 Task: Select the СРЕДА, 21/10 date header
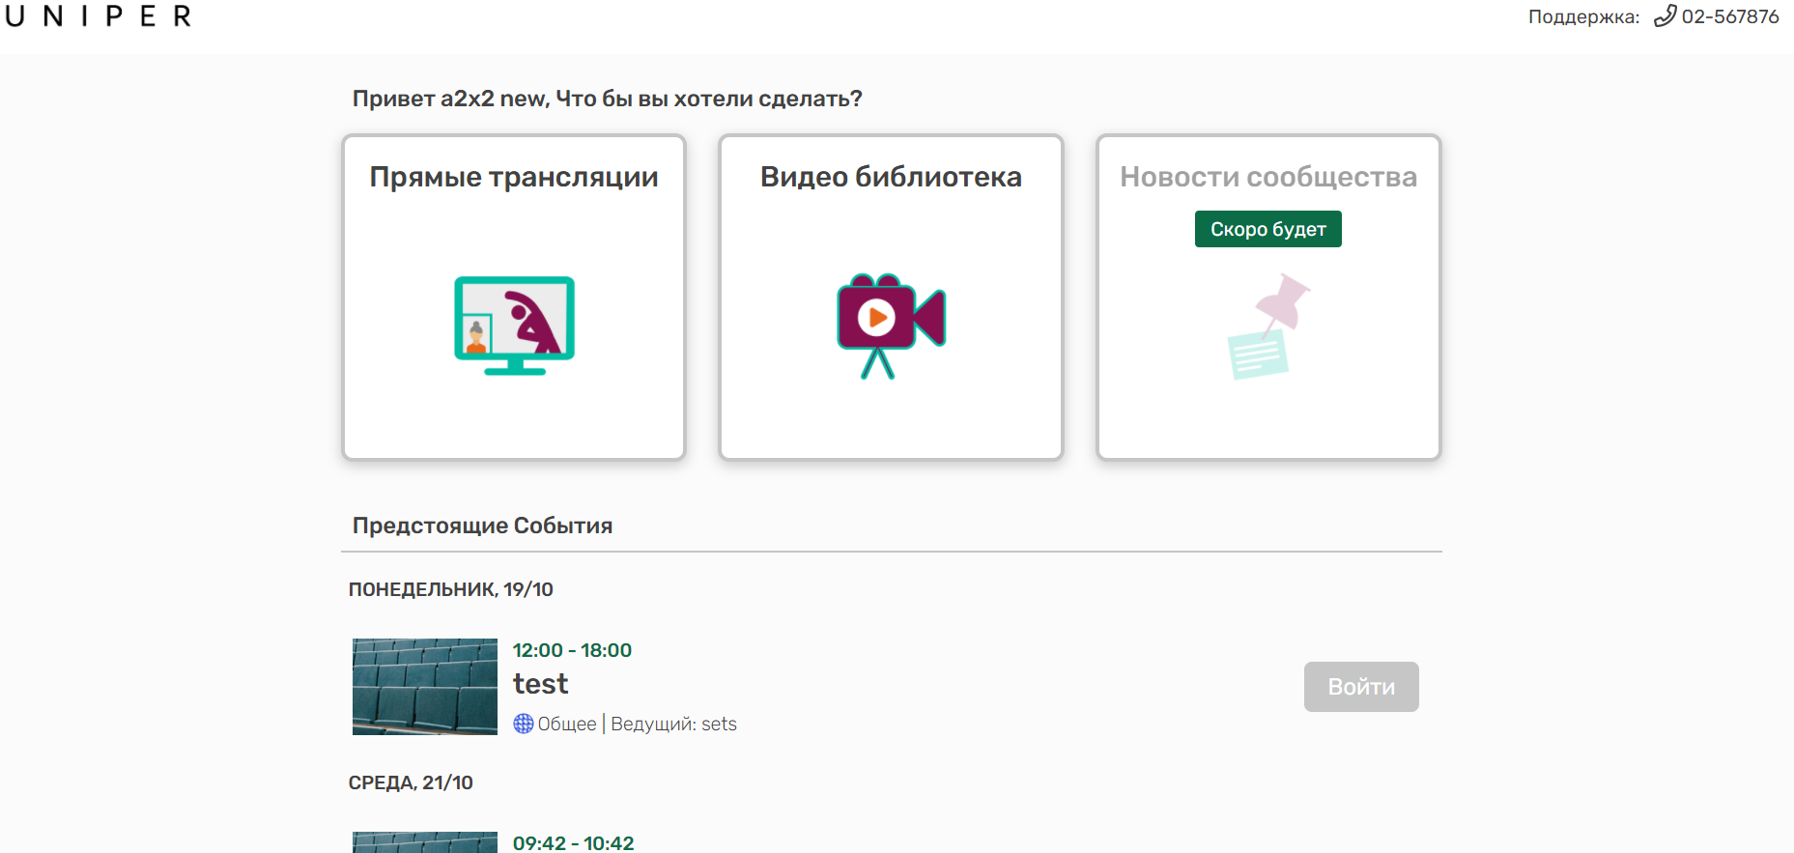pyautogui.click(x=411, y=782)
